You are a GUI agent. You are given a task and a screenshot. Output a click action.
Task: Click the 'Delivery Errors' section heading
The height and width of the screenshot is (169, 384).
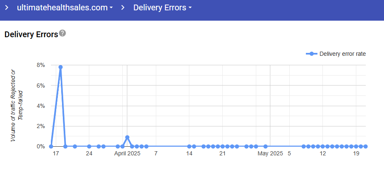coord(31,34)
